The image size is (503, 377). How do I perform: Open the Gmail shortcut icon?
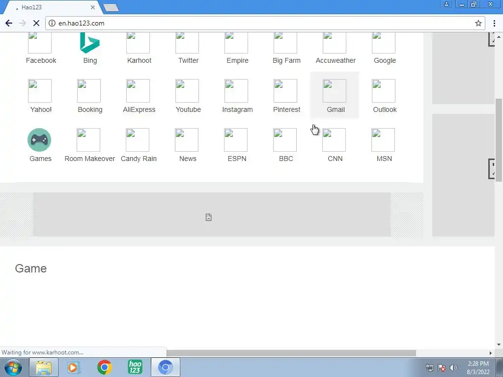pyautogui.click(x=334, y=91)
